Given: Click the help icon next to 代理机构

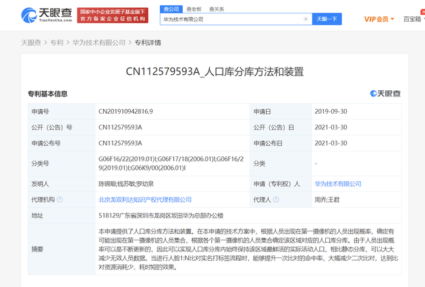Looking at the screenshot, I should coord(60,199).
